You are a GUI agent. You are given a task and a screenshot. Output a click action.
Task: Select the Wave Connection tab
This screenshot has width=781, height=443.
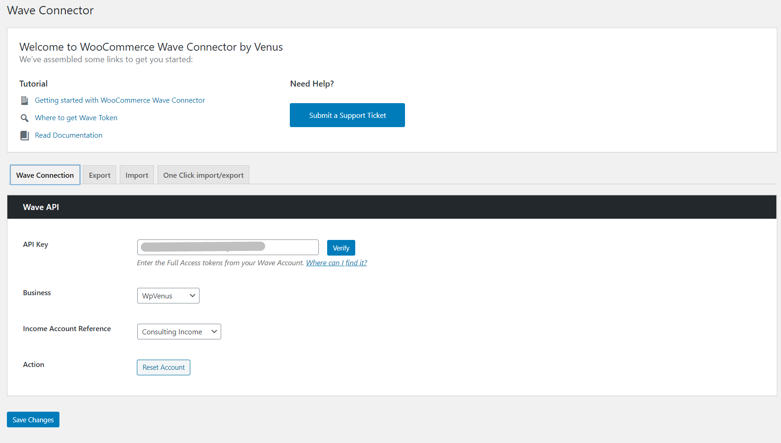coord(45,175)
